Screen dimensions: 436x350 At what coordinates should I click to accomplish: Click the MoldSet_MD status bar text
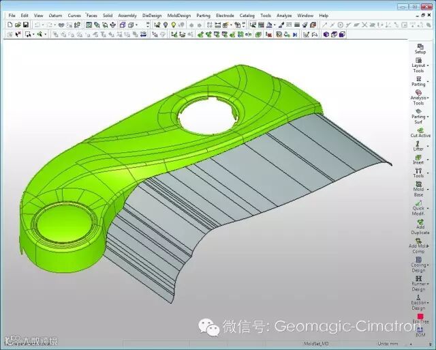(x=316, y=344)
